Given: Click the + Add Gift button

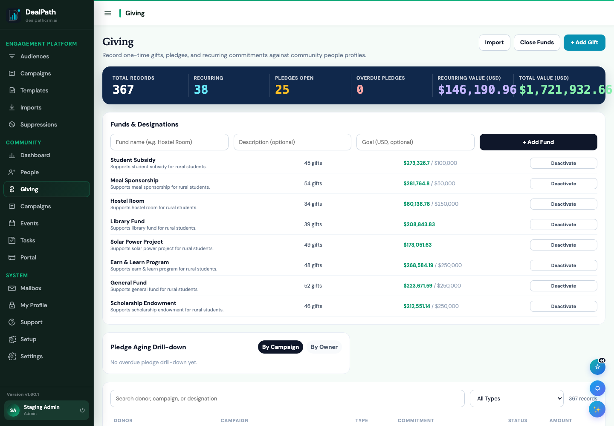Looking at the screenshot, I should click(584, 43).
